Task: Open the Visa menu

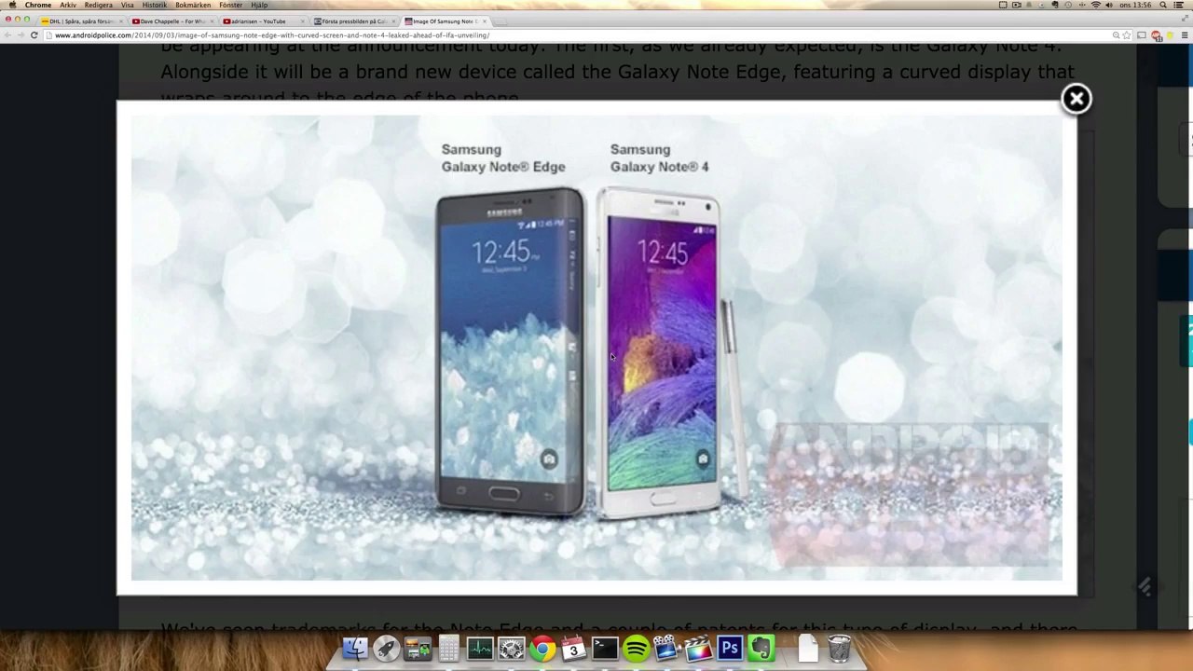Action: pyautogui.click(x=128, y=6)
